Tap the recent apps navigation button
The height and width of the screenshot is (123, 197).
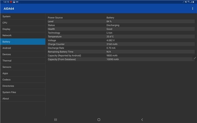[x=56, y=120]
